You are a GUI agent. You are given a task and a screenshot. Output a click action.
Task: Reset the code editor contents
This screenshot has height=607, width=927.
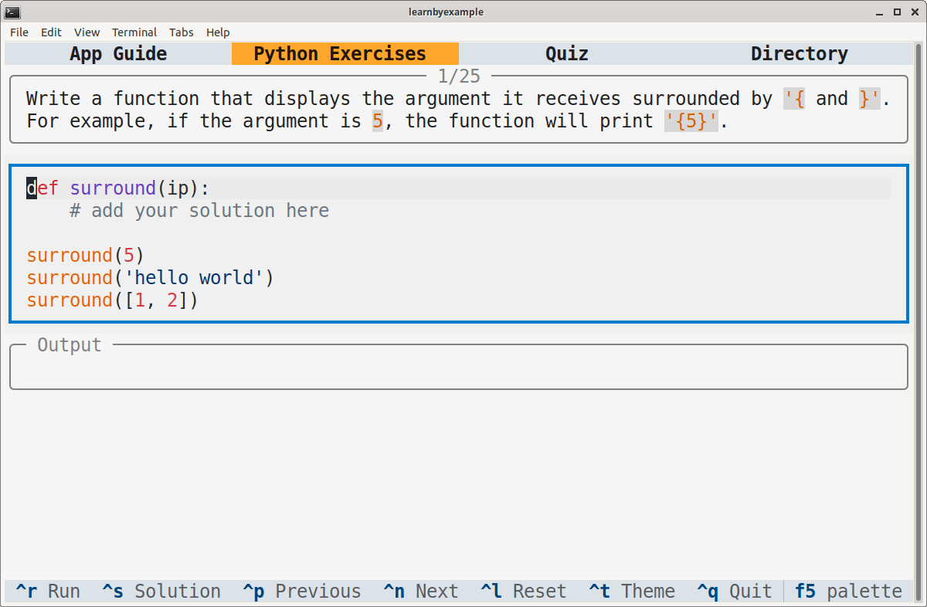coord(523,591)
